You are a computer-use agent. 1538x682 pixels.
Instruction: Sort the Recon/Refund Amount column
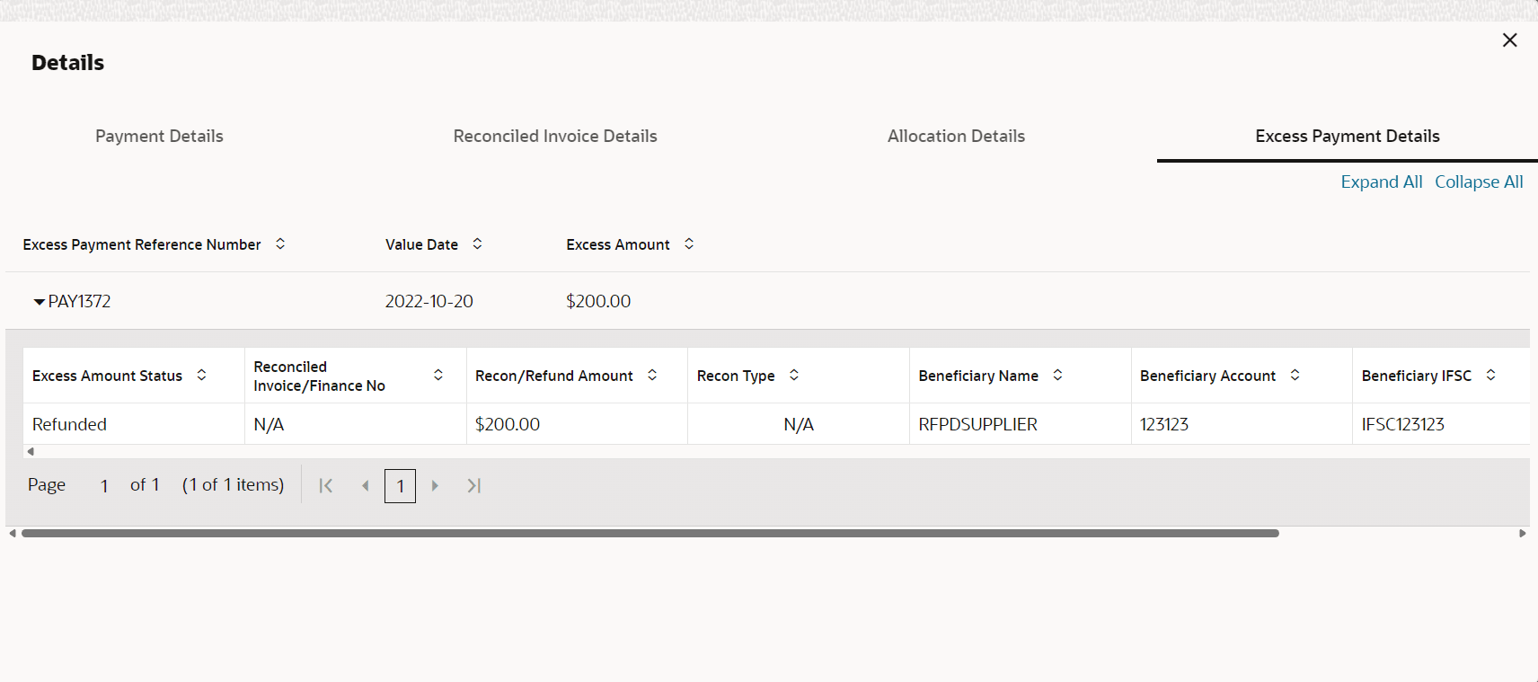point(652,375)
